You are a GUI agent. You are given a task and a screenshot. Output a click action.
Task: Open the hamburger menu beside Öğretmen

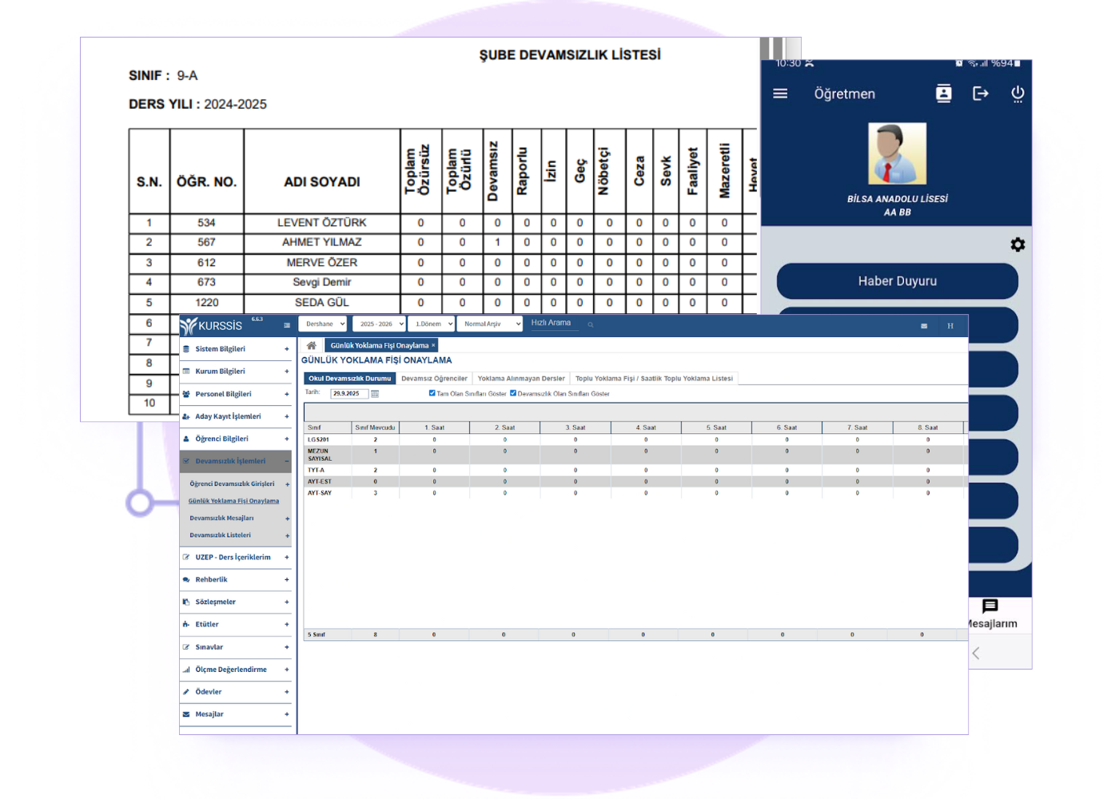tap(780, 93)
